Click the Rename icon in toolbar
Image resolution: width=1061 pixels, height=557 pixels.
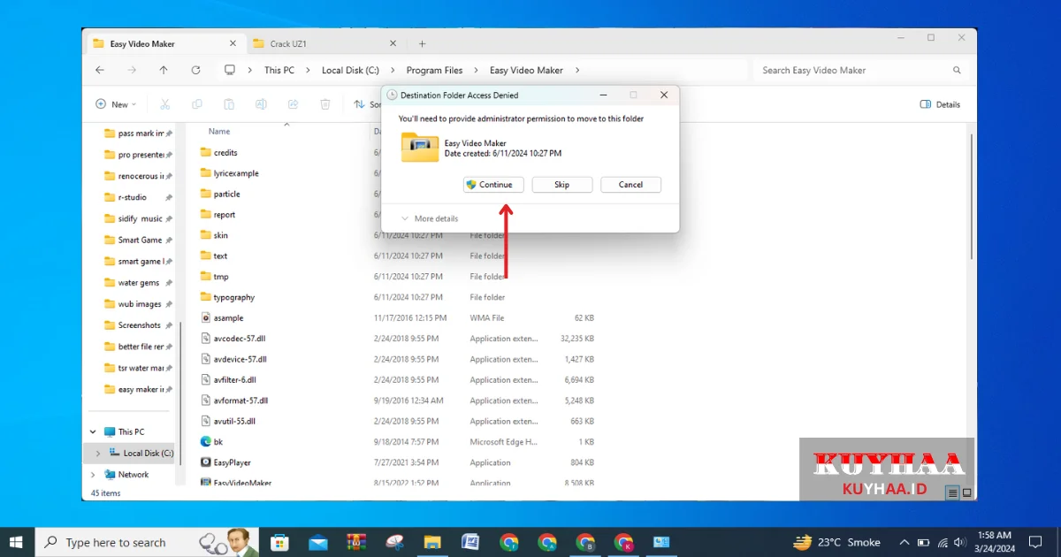coord(261,104)
